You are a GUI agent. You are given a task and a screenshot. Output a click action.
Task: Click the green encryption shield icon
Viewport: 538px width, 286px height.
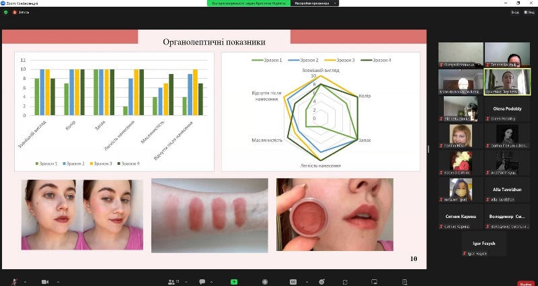point(5,12)
